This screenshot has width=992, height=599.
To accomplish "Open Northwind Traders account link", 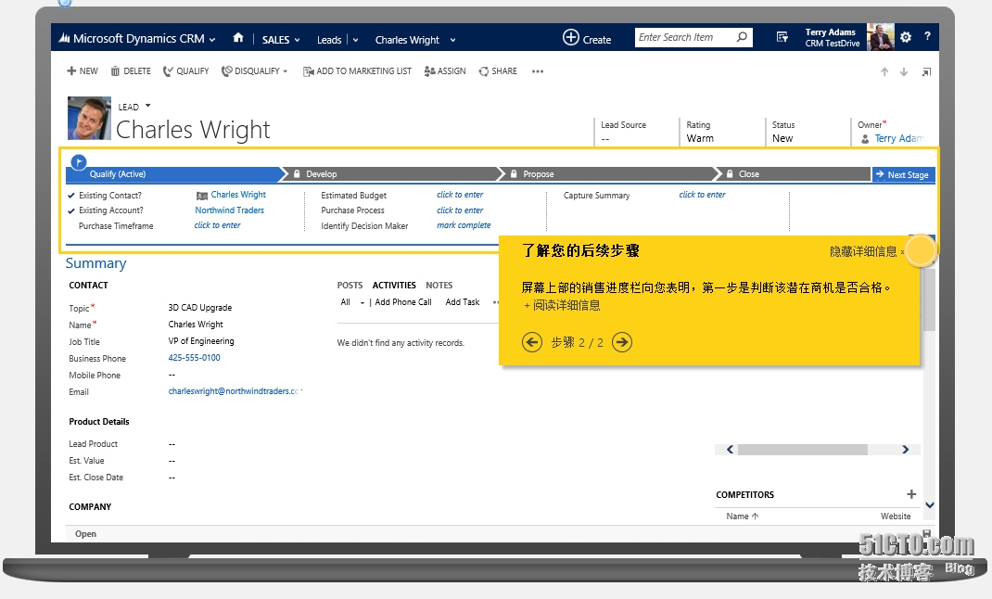I will (x=230, y=210).
